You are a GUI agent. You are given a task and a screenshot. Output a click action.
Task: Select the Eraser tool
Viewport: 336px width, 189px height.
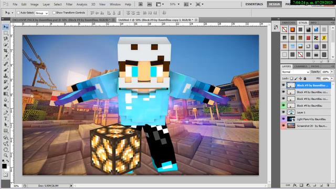point(6,88)
